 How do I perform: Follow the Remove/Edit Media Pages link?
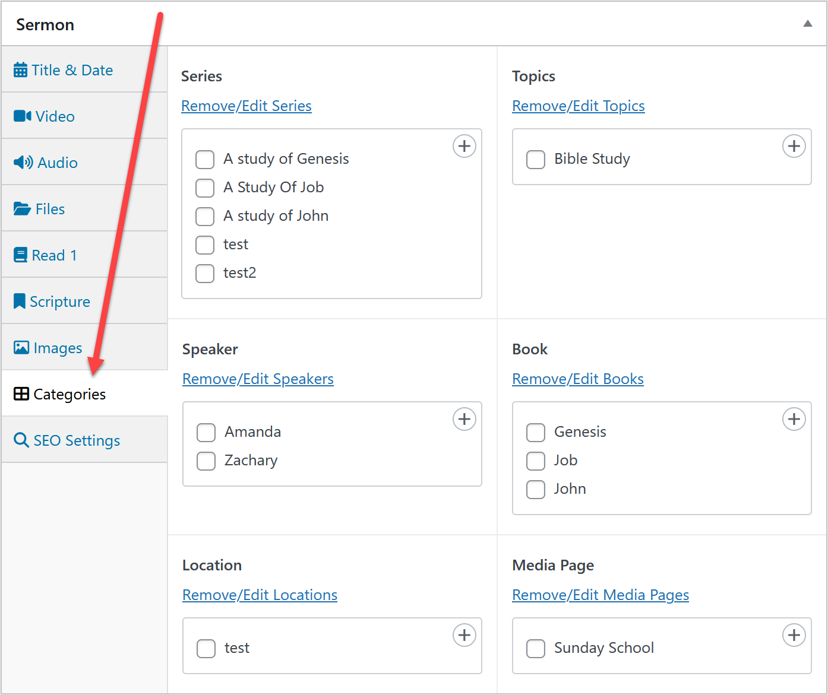(x=600, y=595)
